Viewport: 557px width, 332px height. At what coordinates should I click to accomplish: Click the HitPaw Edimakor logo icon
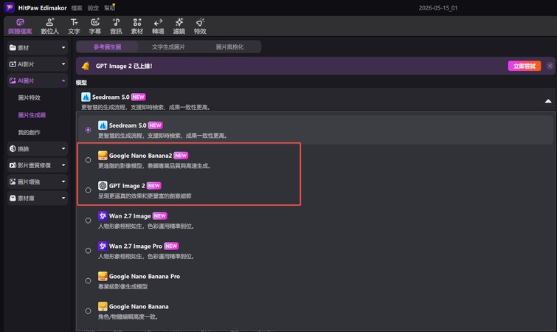click(9, 7)
